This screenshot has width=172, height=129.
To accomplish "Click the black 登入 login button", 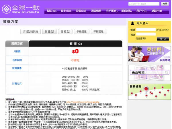I will pyautogui.click(x=163, y=39).
